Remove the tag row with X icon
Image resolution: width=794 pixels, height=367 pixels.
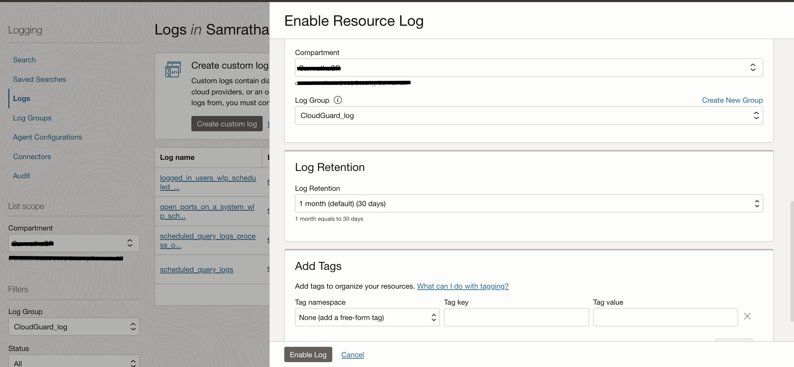[x=747, y=317]
